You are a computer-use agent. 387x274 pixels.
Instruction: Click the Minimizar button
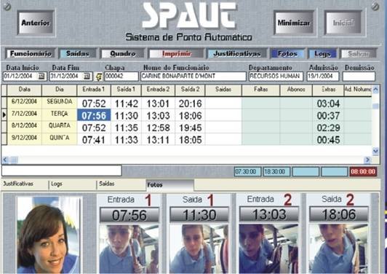pos(294,23)
